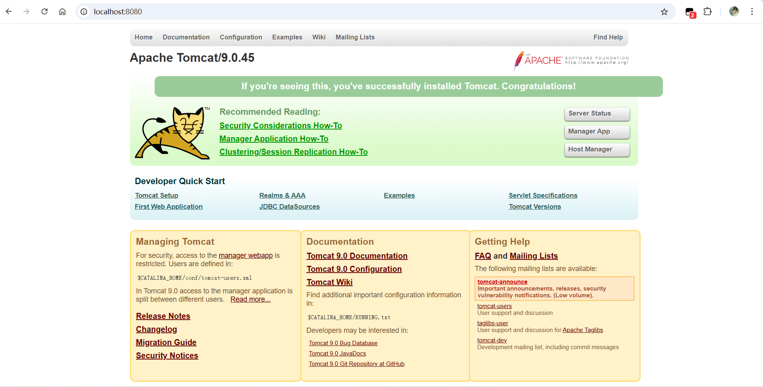This screenshot has height=387, width=763.
Task: Open the Configuration nav item
Action: 241,37
